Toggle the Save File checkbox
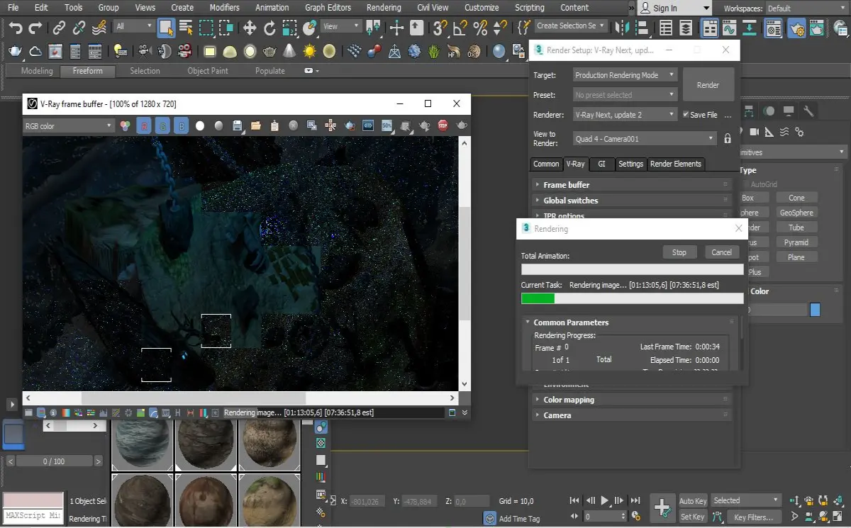This screenshot has height=528, width=851. 686,114
